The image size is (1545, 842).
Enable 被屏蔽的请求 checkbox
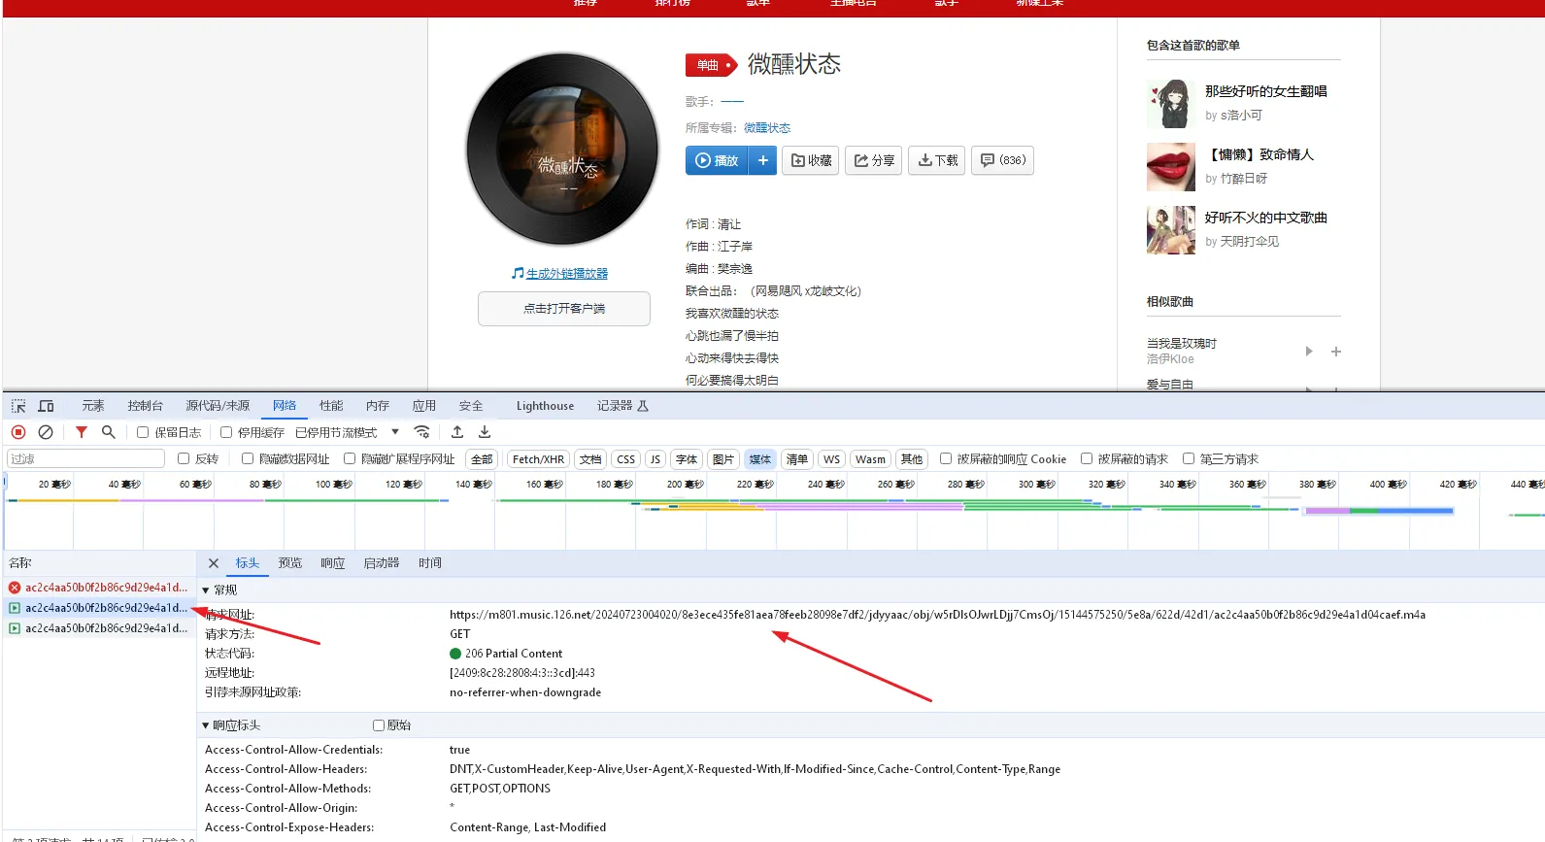click(x=1087, y=458)
